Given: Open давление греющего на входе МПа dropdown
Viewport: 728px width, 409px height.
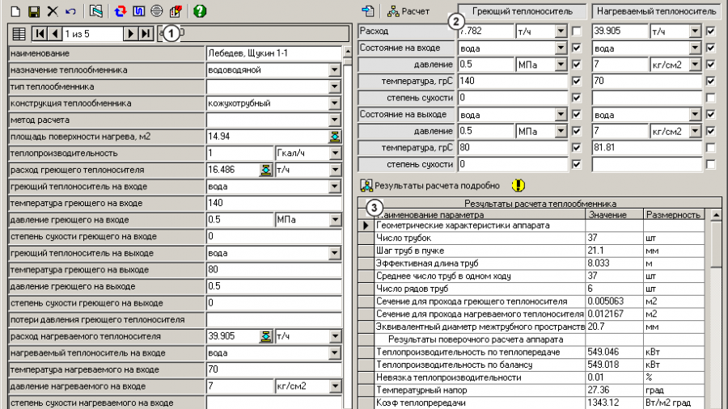Looking at the screenshot, I should (x=334, y=220).
